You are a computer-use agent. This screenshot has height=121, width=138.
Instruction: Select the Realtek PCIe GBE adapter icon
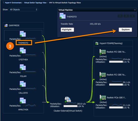pyautogui.click(x=103, y=98)
